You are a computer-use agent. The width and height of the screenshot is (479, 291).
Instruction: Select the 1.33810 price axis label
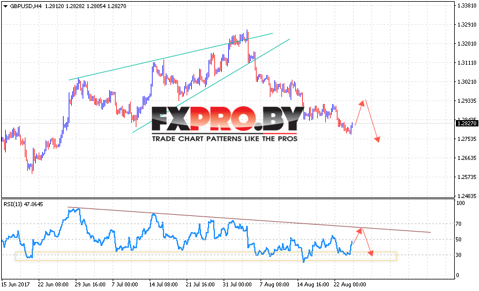click(466, 6)
